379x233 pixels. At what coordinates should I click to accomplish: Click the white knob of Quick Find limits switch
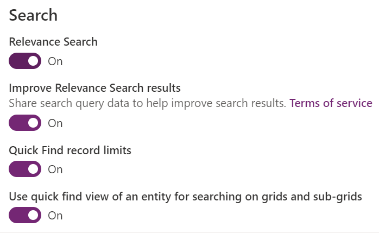34,169
